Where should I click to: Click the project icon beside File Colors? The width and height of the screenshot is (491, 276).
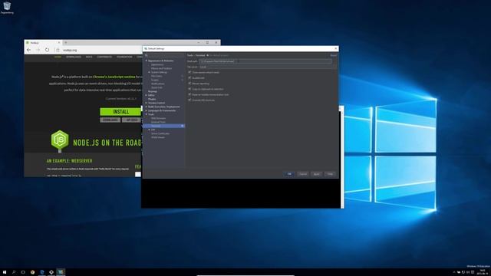pos(183,76)
